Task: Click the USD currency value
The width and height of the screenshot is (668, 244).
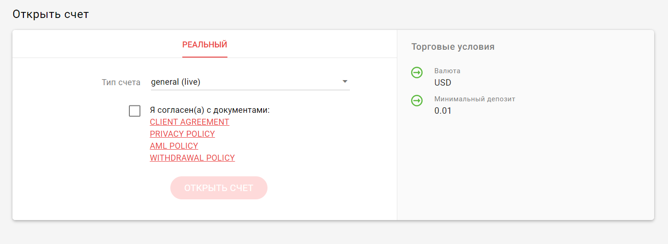Action: click(443, 83)
